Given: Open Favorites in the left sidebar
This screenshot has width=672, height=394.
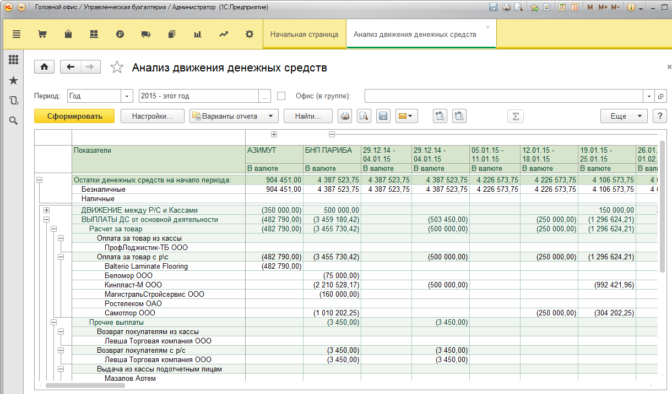Looking at the screenshot, I should point(14,81).
